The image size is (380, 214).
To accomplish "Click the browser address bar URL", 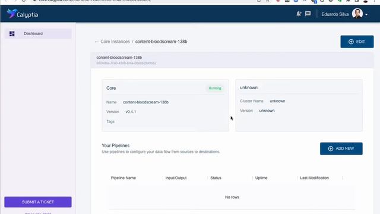I will [x=94, y=1].
